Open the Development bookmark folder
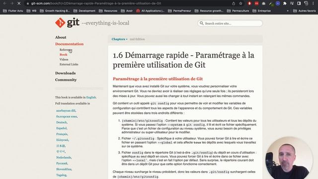 [x=84, y=11]
